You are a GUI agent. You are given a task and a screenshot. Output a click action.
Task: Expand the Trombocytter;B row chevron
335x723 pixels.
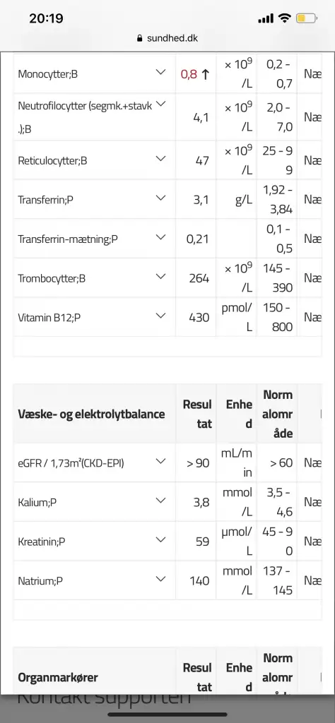[160, 276]
